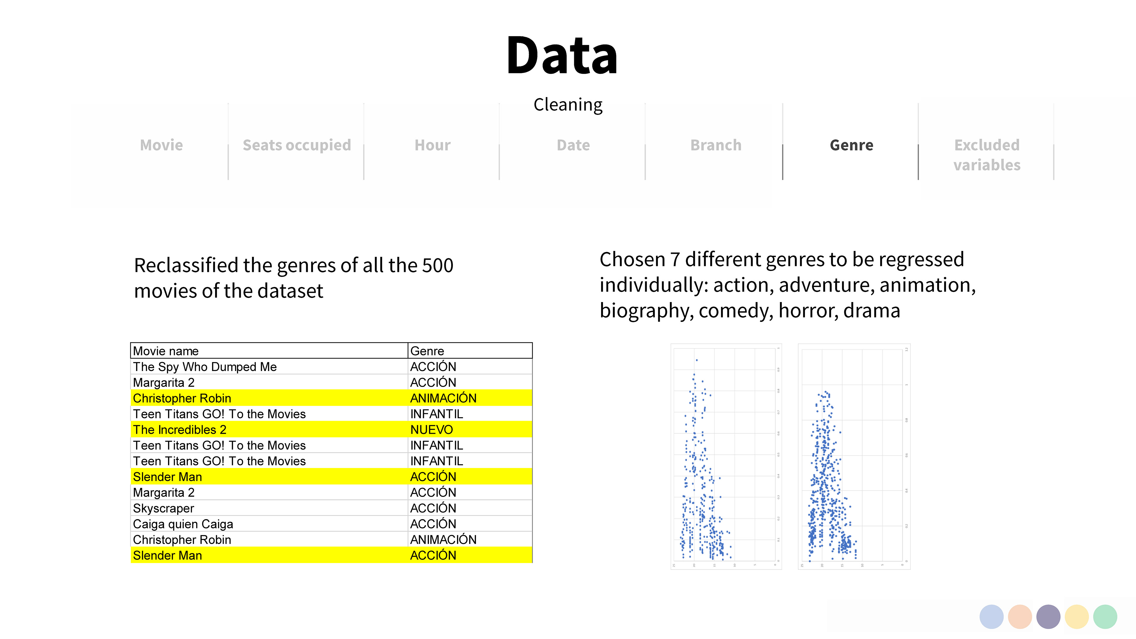This screenshot has height=639, width=1136.
Task: Click the peach color circle
Action: pyautogui.click(x=1019, y=616)
